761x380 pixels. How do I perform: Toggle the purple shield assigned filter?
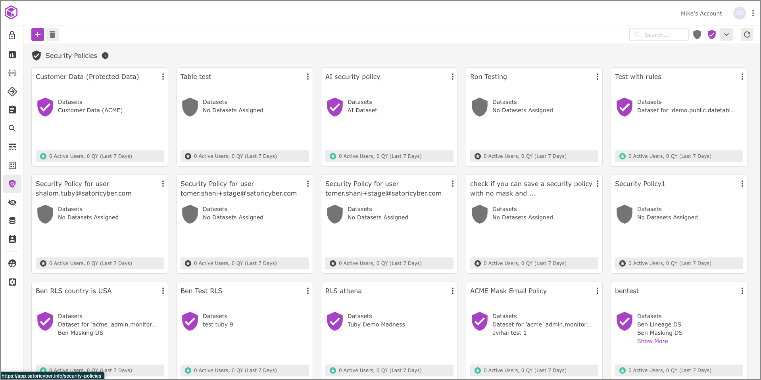point(711,35)
